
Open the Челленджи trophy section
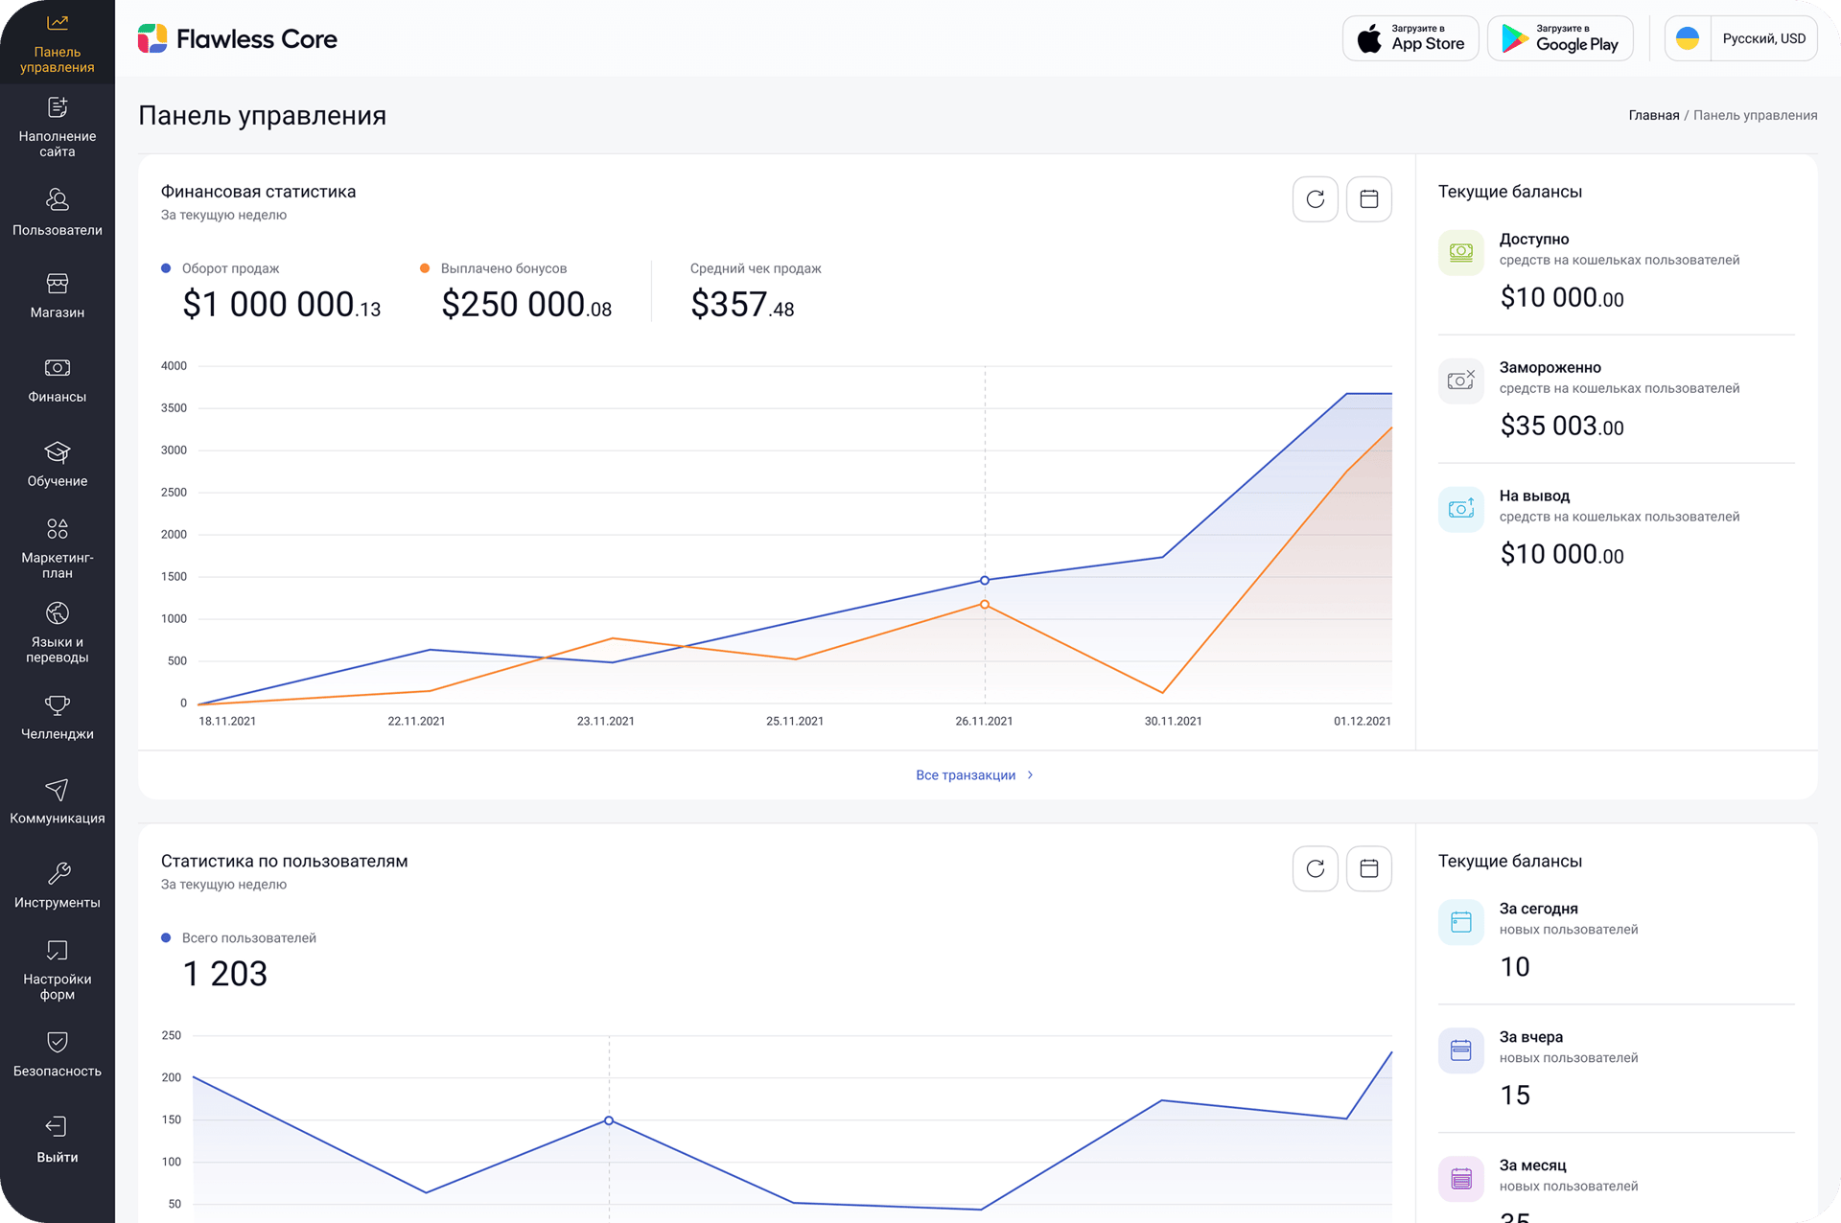pyautogui.click(x=58, y=717)
